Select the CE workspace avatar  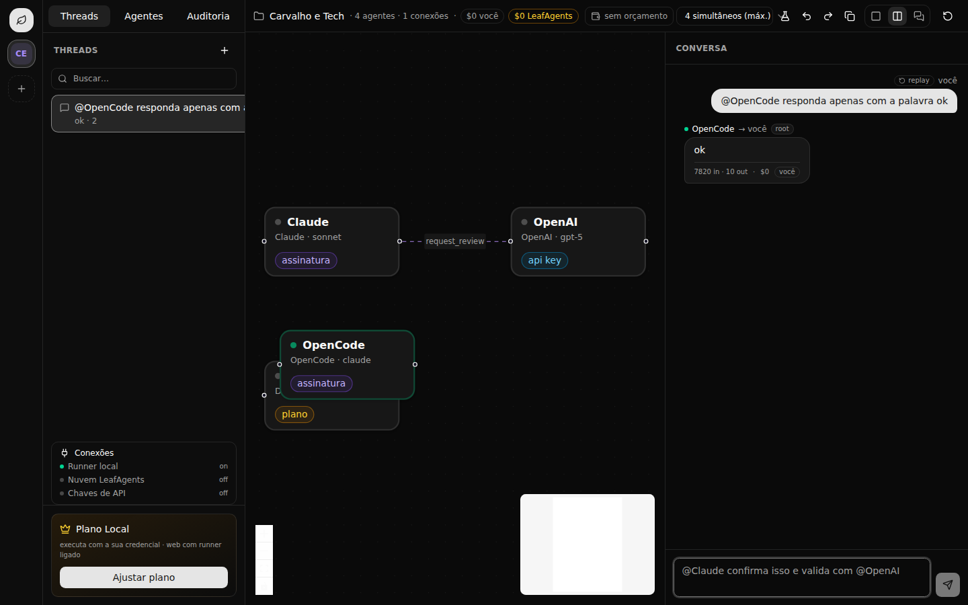pyautogui.click(x=22, y=54)
